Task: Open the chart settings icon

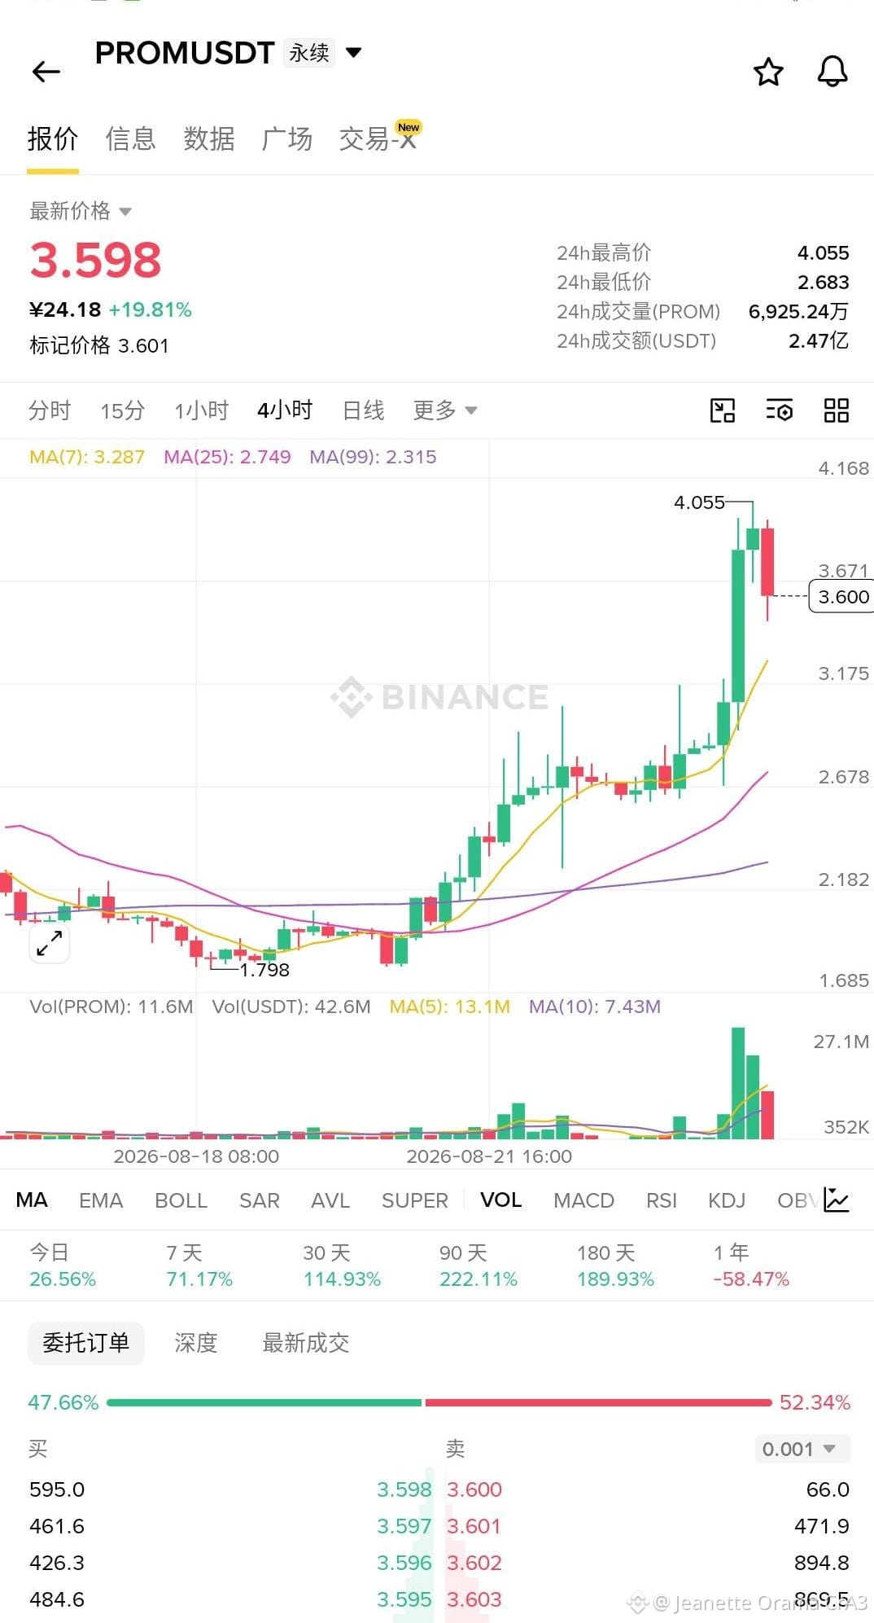Action: [x=780, y=410]
